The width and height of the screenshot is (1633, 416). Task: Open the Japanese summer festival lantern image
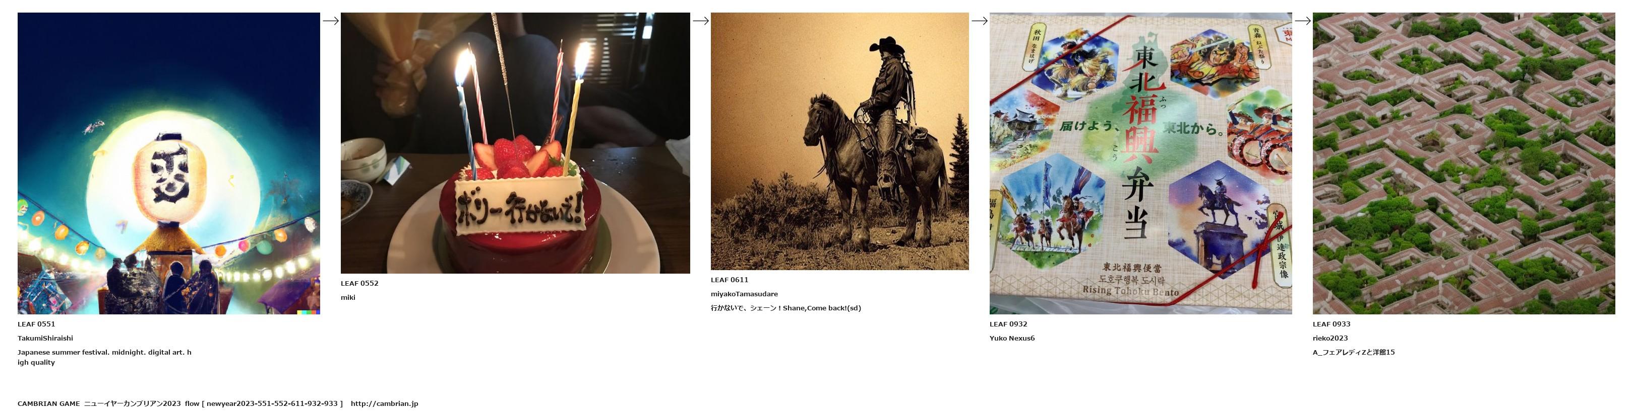(x=168, y=163)
